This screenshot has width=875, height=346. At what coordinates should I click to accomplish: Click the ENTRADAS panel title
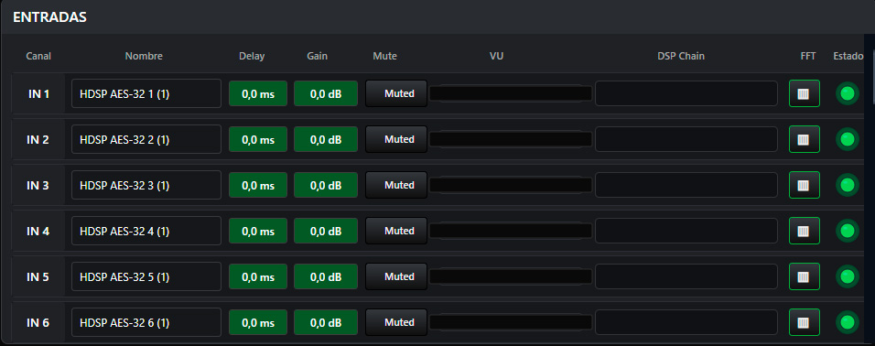coord(49,17)
